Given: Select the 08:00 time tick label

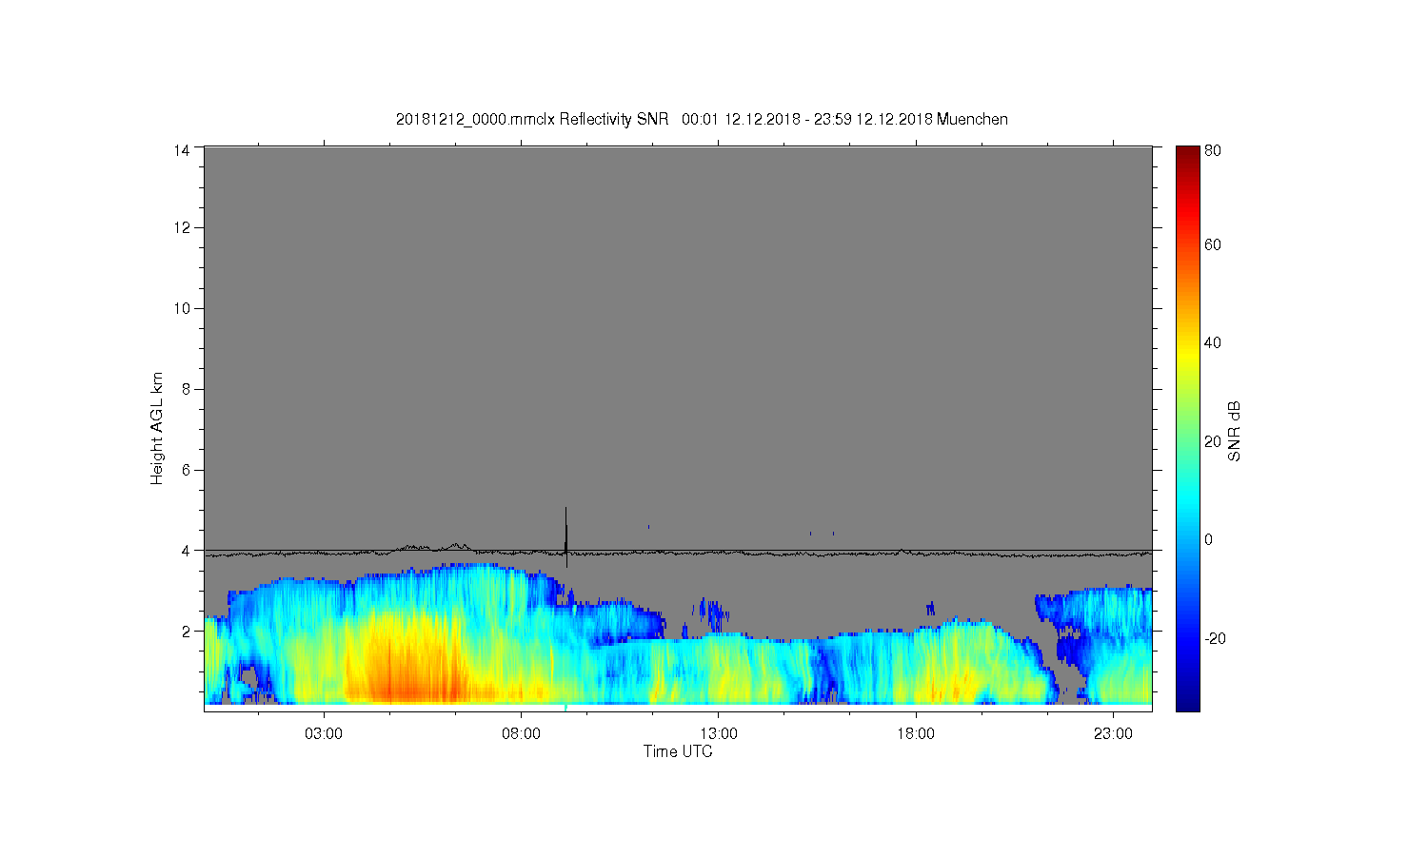Looking at the screenshot, I should pos(522,734).
